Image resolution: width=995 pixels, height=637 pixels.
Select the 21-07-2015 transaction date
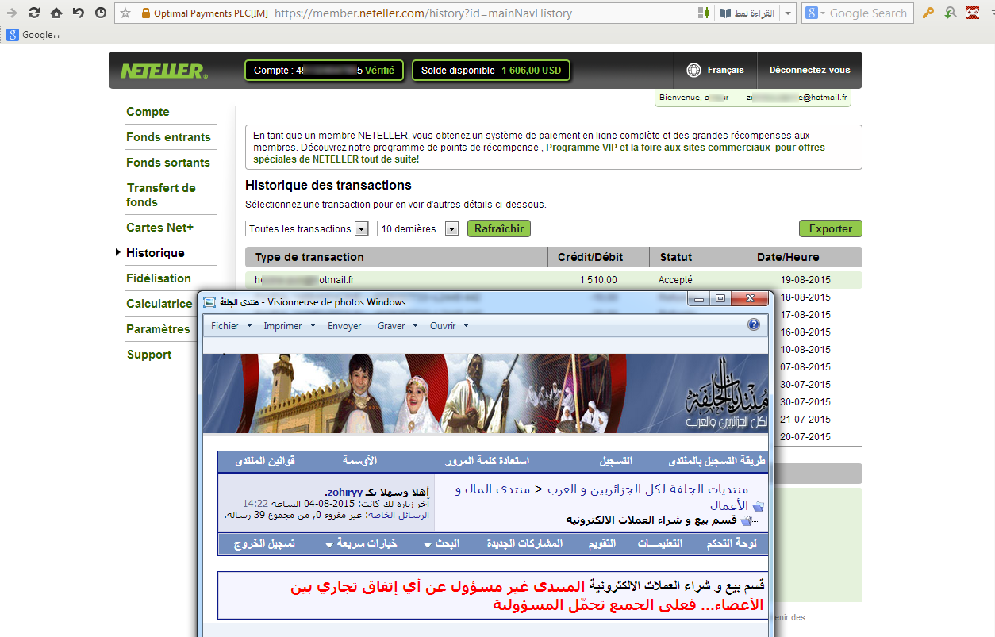(x=805, y=420)
